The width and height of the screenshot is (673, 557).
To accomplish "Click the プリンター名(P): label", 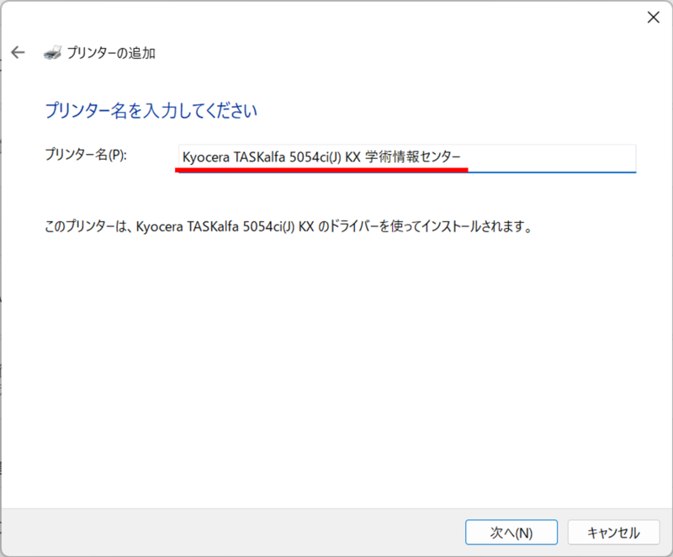I will point(86,155).
